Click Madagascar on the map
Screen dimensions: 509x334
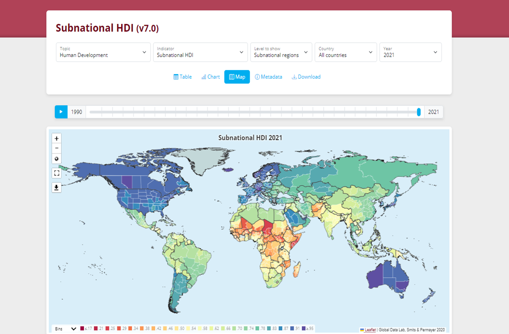[x=296, y=270]
